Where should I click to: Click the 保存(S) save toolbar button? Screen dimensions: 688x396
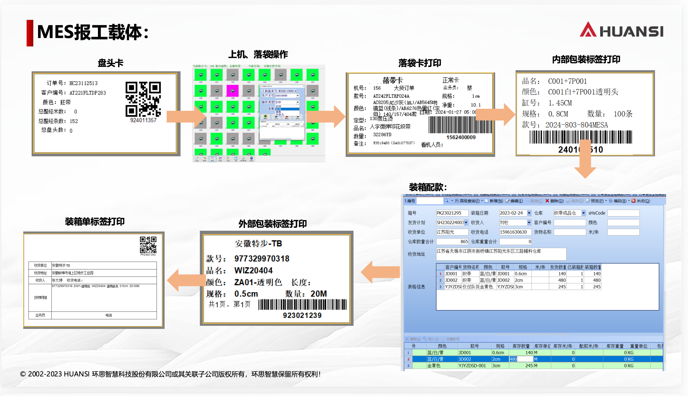tap(575, 201)
